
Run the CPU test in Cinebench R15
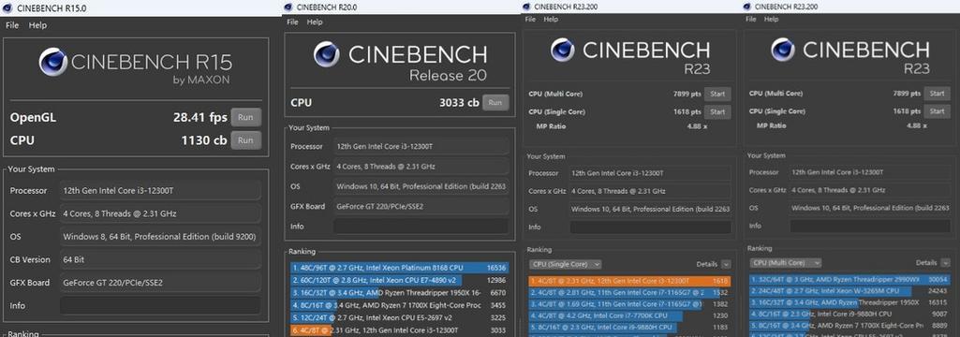pos(245,140)
